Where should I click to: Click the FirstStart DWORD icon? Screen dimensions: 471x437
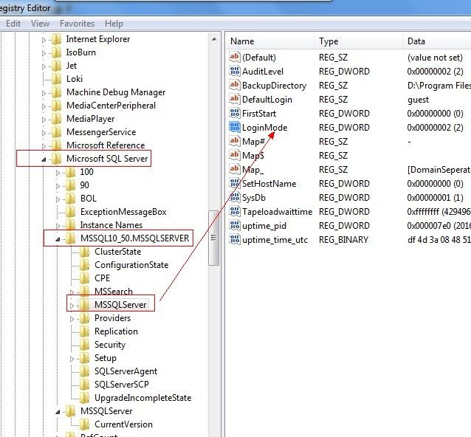[235, 113]
